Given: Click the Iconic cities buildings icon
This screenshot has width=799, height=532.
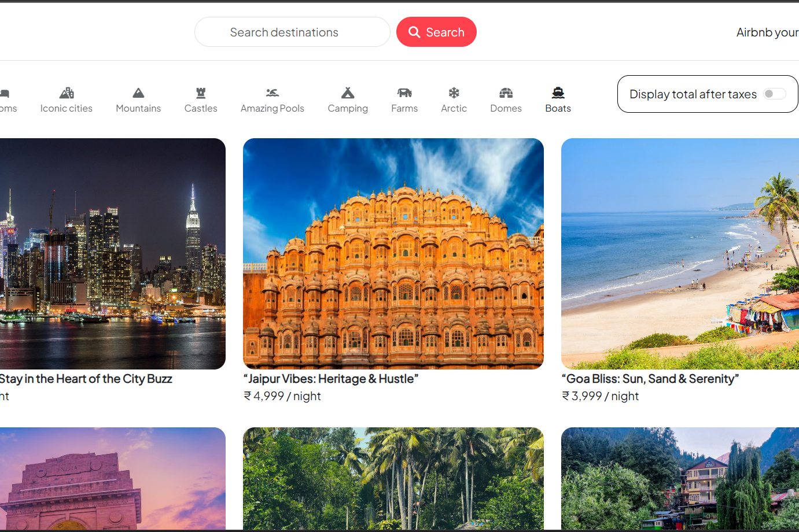Looking at the screenshot, I should [x=67, y=93].
